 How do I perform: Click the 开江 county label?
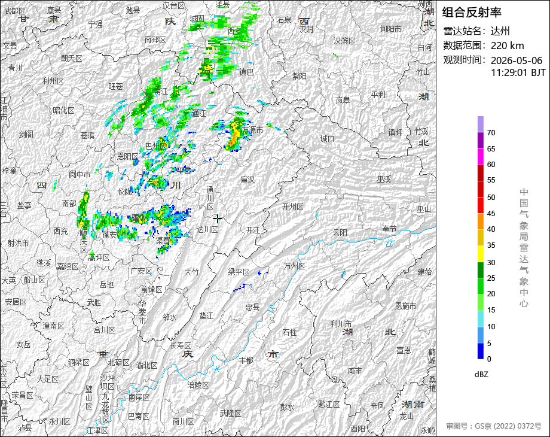click(253, 230)
